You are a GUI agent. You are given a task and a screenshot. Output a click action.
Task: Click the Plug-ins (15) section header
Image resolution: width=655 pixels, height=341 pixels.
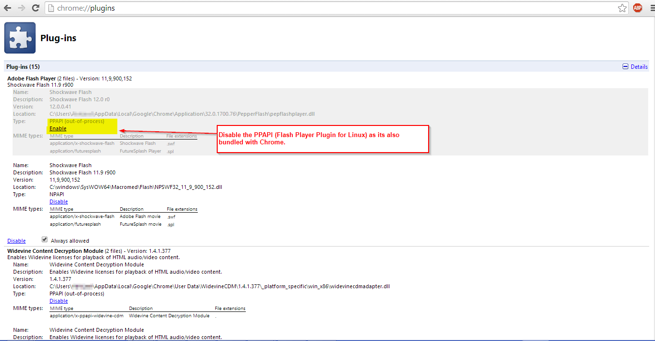(x=327, y=67)
